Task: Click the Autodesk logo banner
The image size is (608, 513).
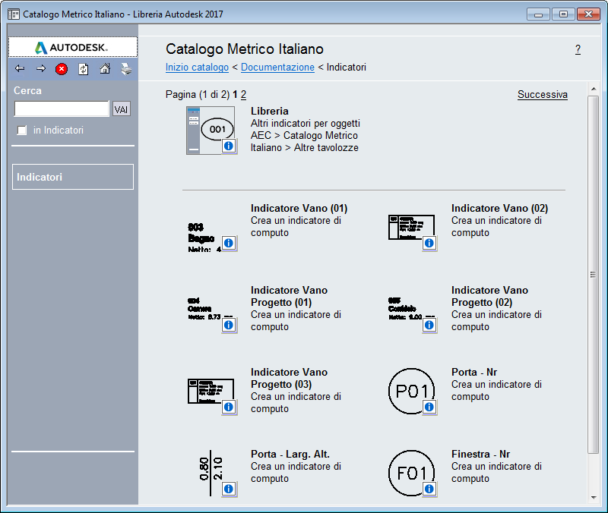Action: coord(73,47)
